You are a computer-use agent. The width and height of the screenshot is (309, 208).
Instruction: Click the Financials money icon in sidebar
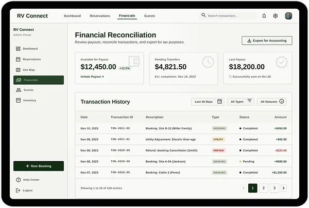(19, 80)
